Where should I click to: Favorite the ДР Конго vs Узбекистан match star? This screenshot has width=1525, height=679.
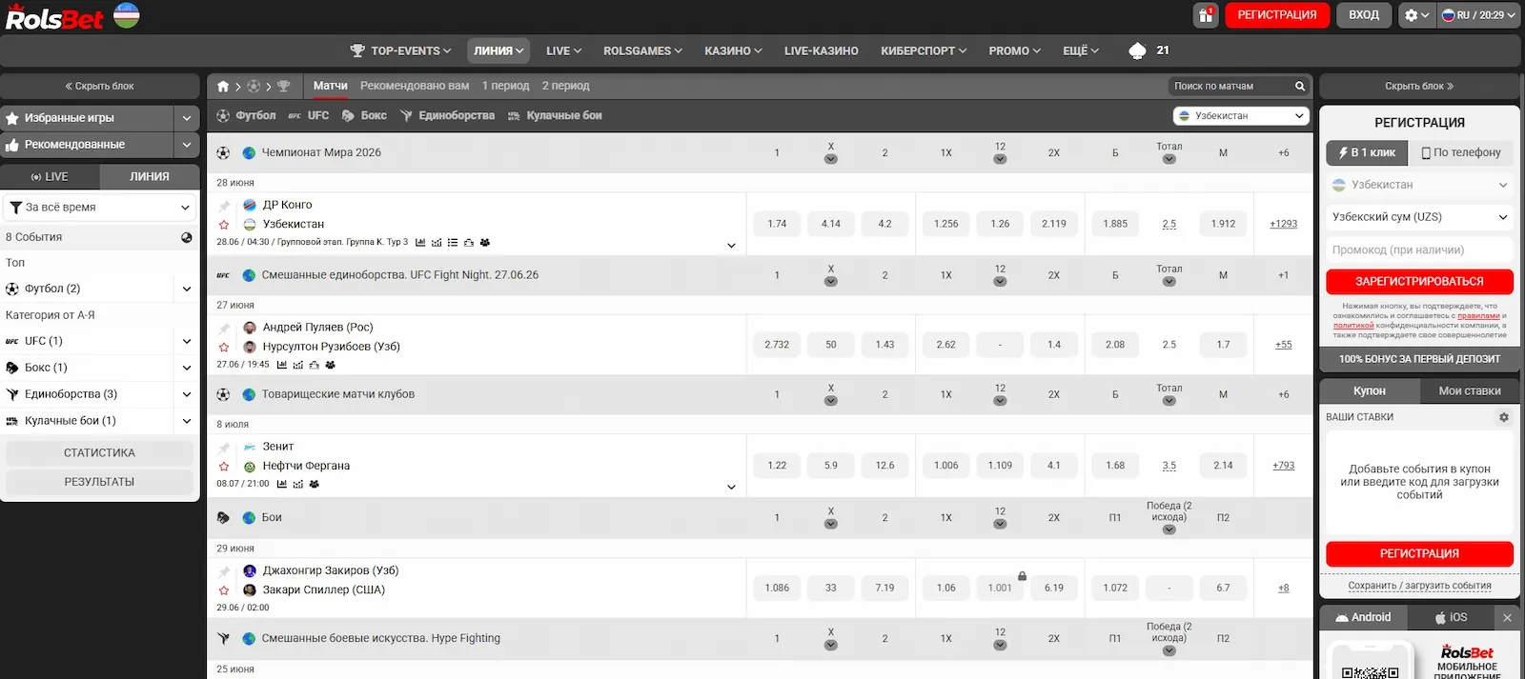(x=224, y=225)
